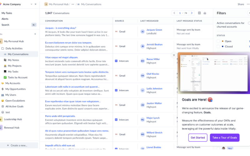
Task: Open the 'Jacques - is everything okay?' conversation
Action: (61, 28)
